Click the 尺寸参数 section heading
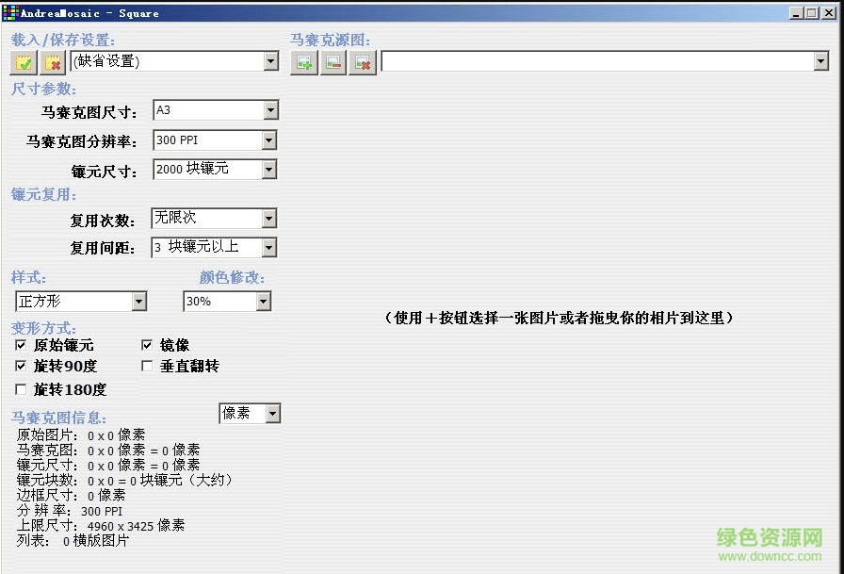Image resolution: width=844 pixels, height=574 pixels. click(x=43, y=89)
